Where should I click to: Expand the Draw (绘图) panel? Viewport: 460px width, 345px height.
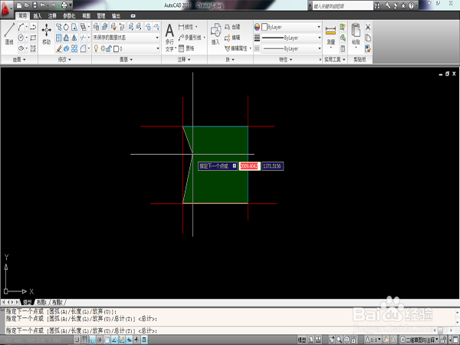[x=19, y=60]
